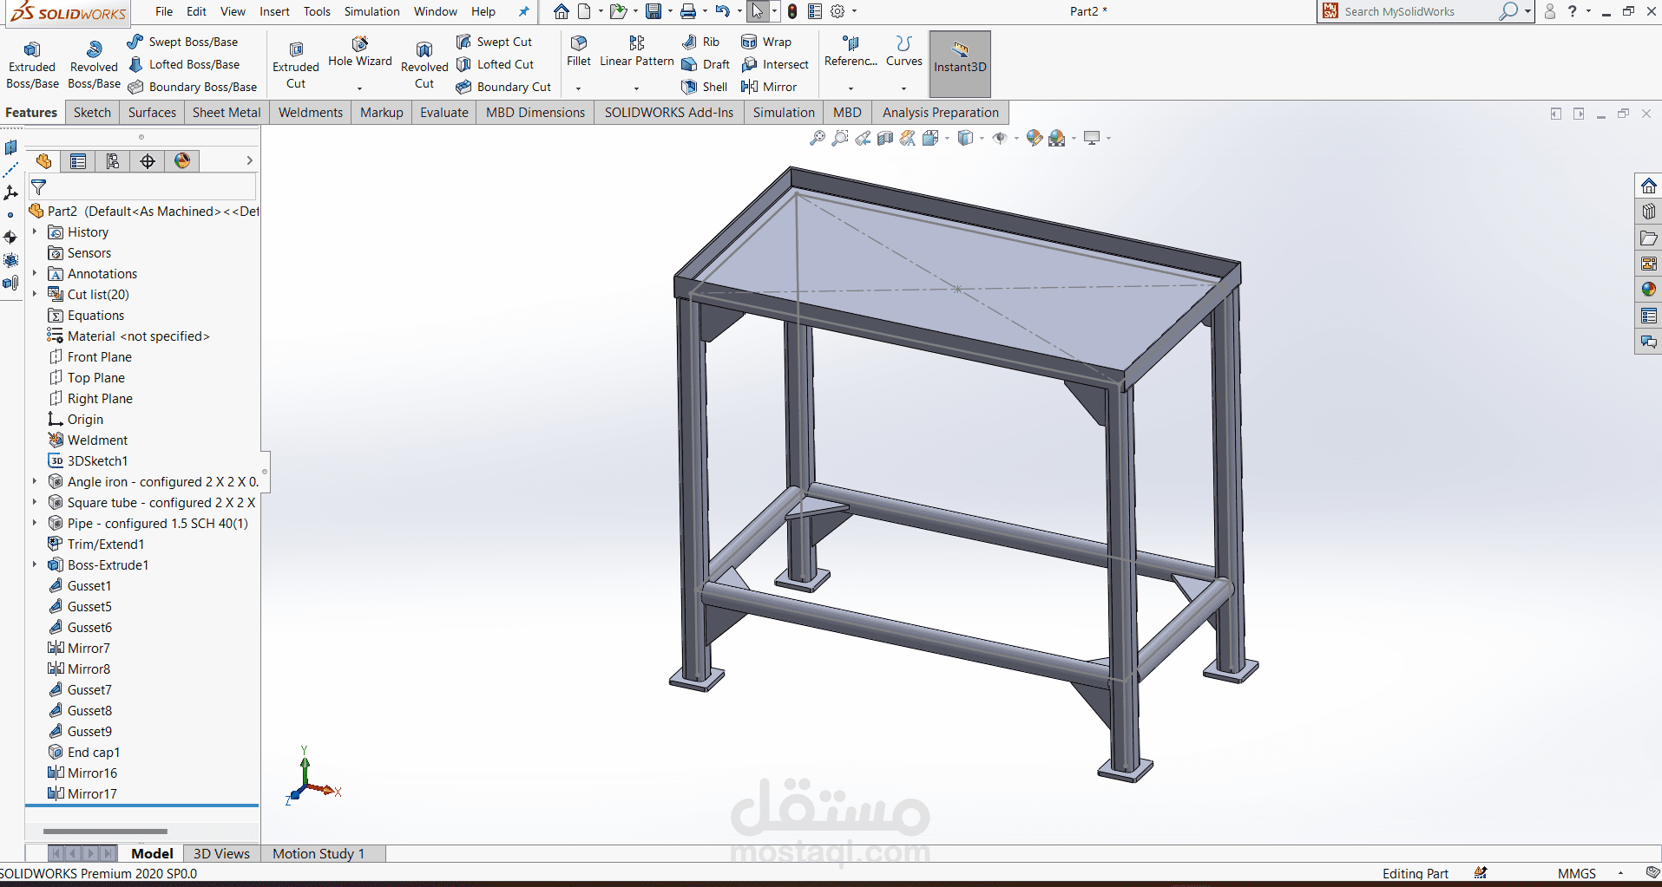Switch to the Sheet Metal tab
This screenshot has width=1662, height=887.
click(227, 113)
